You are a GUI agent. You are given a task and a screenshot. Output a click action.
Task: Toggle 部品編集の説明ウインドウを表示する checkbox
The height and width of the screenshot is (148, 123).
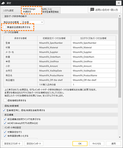[x=5, y=119]
